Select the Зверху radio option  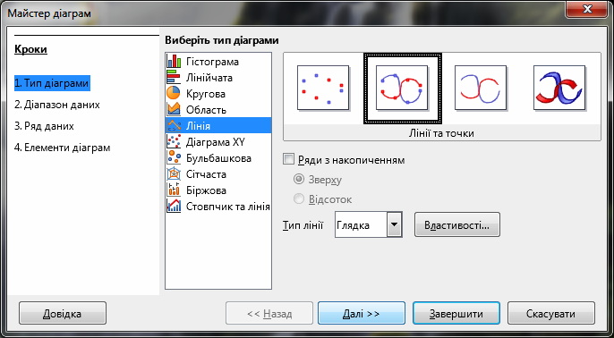click(299, 180)
